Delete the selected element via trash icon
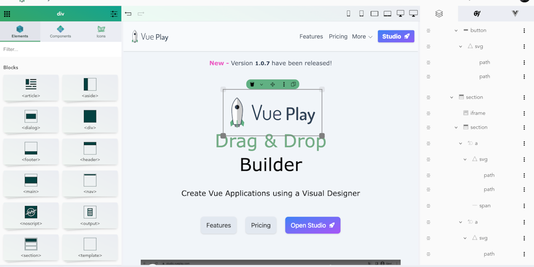The height and width of the screenshot is (267, 534). pyautogui.click(x=252, y=84)
